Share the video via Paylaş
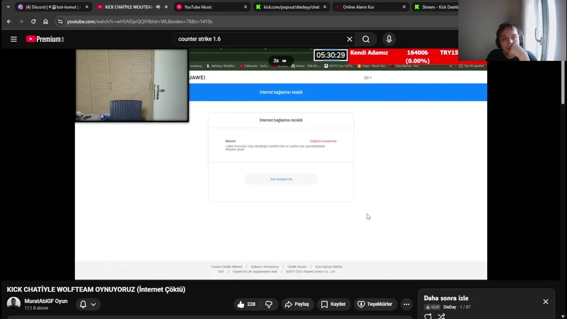The image size is (567, 319). point(297,304)
